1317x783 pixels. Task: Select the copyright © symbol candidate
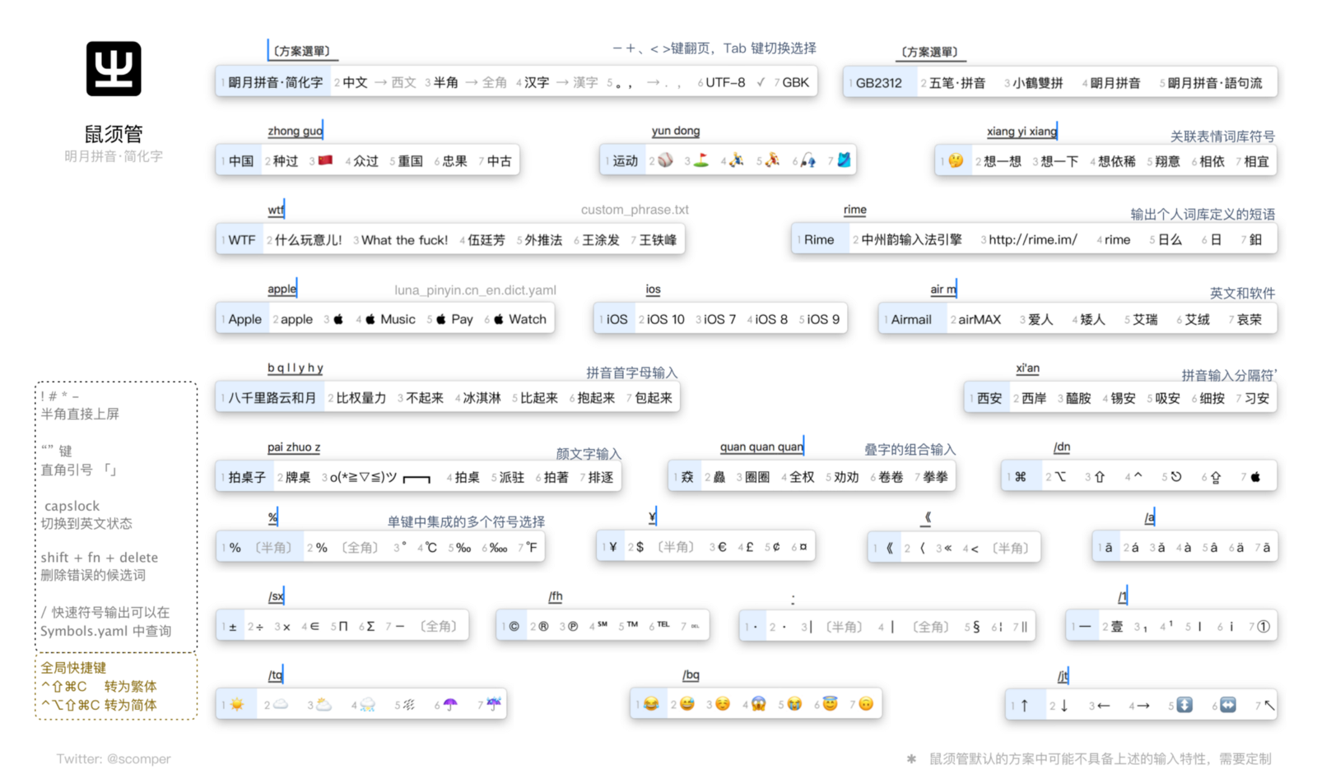tap(514, 627)
